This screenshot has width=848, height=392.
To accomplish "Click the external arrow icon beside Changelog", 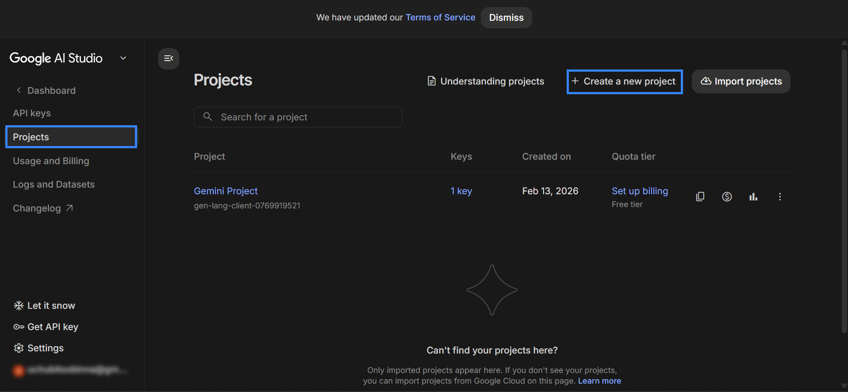I will click(x=69, y=208).
